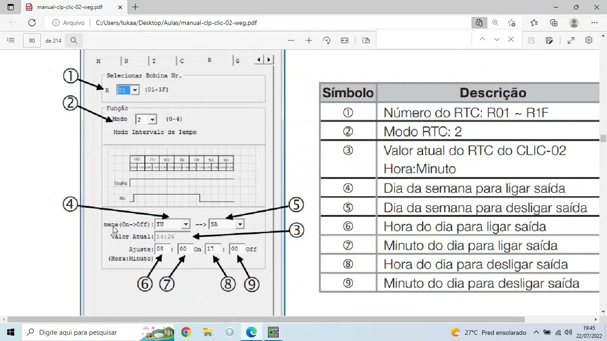Show hidden system tray icons
This screenshot has width=607, height=341.
(x=536, y=332)
